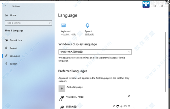Image resolution: width=170 pixels, height=109 pixels.
Task: Click the Keyboard label under the icon
Action: 65,32
